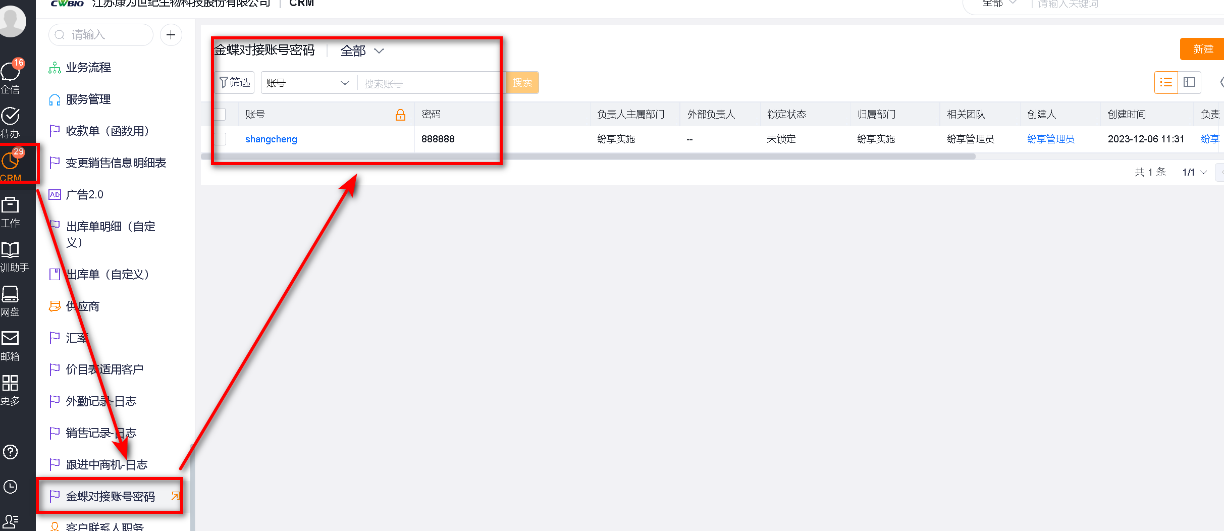Open 价目表适用客户 menu item

point(104,369)
